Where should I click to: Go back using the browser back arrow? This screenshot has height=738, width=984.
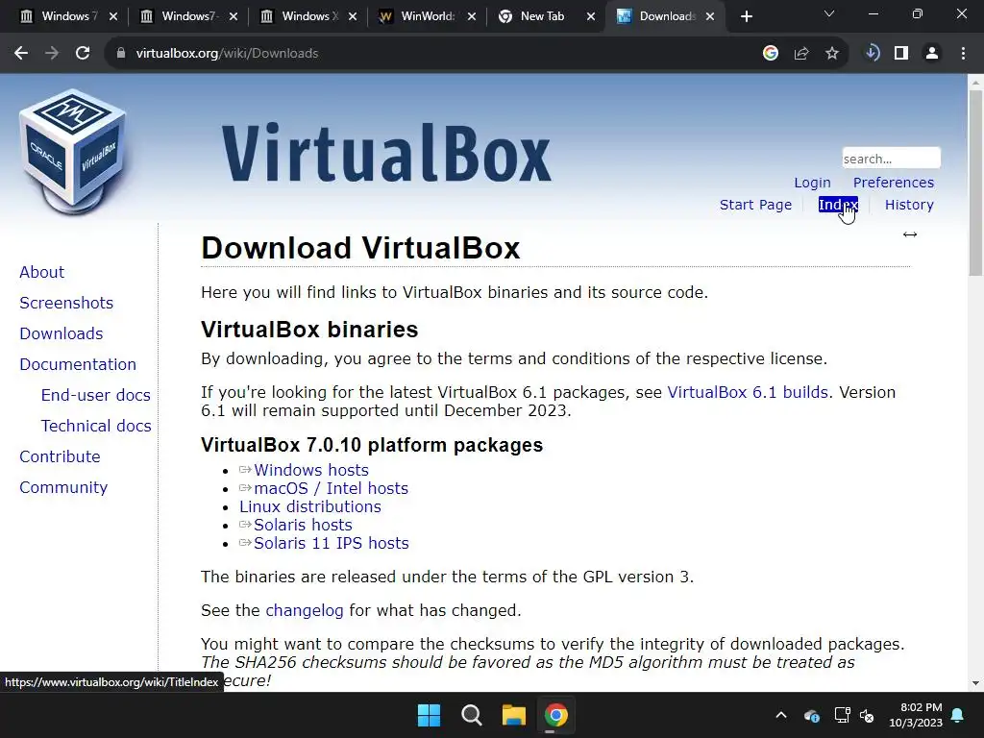[21, 54]
